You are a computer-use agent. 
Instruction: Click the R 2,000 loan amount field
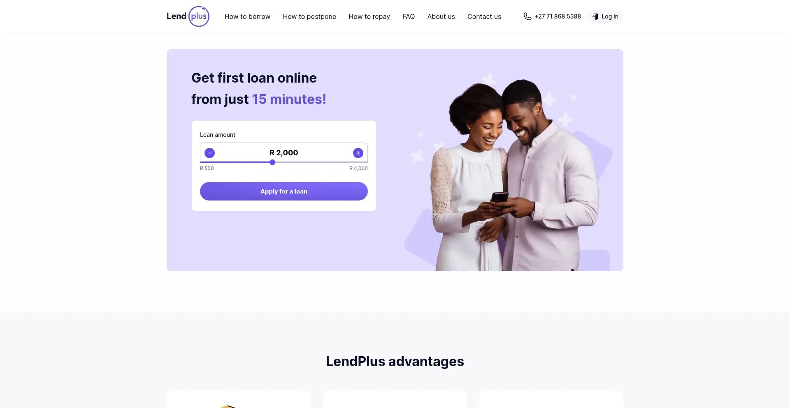(x=284, y=153)
